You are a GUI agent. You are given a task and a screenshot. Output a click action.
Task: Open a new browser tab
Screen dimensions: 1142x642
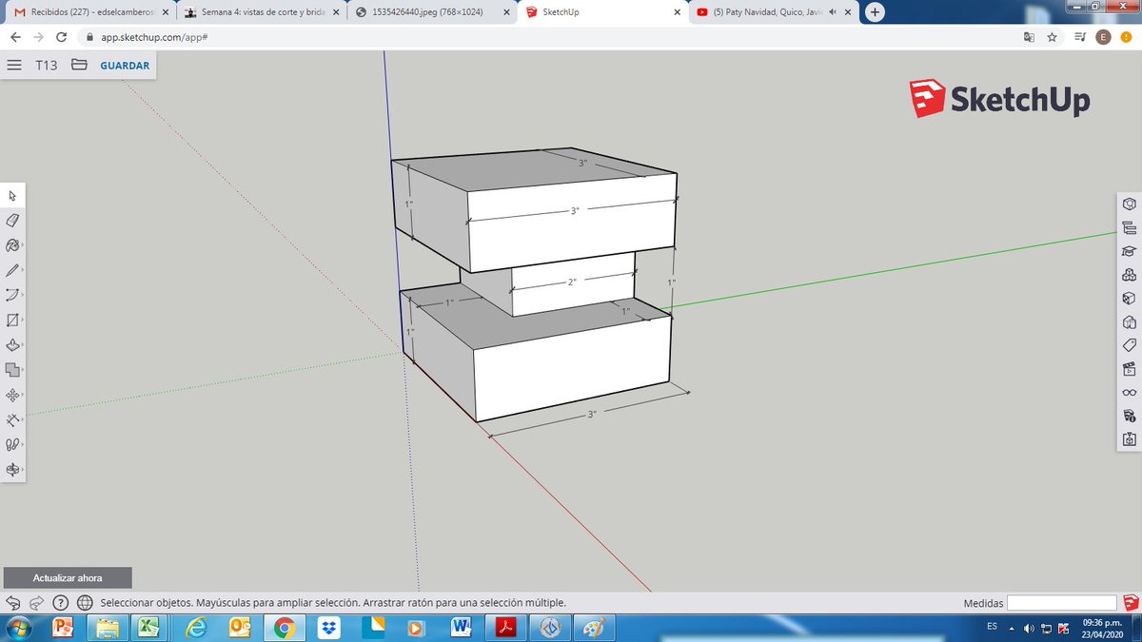point(875,12)
